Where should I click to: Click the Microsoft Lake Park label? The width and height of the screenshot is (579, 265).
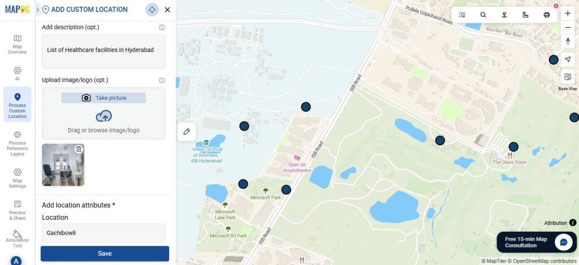(225, 215)
